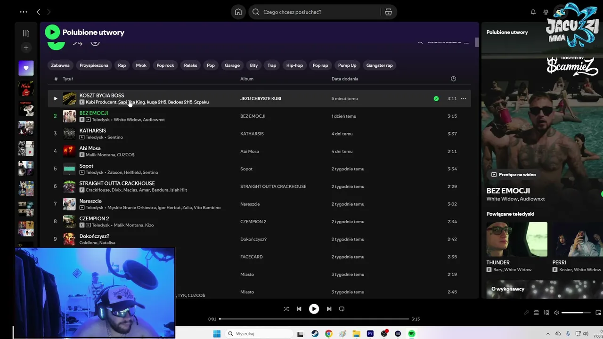Open the THUNDER related video thumbnail

[517, 240]
